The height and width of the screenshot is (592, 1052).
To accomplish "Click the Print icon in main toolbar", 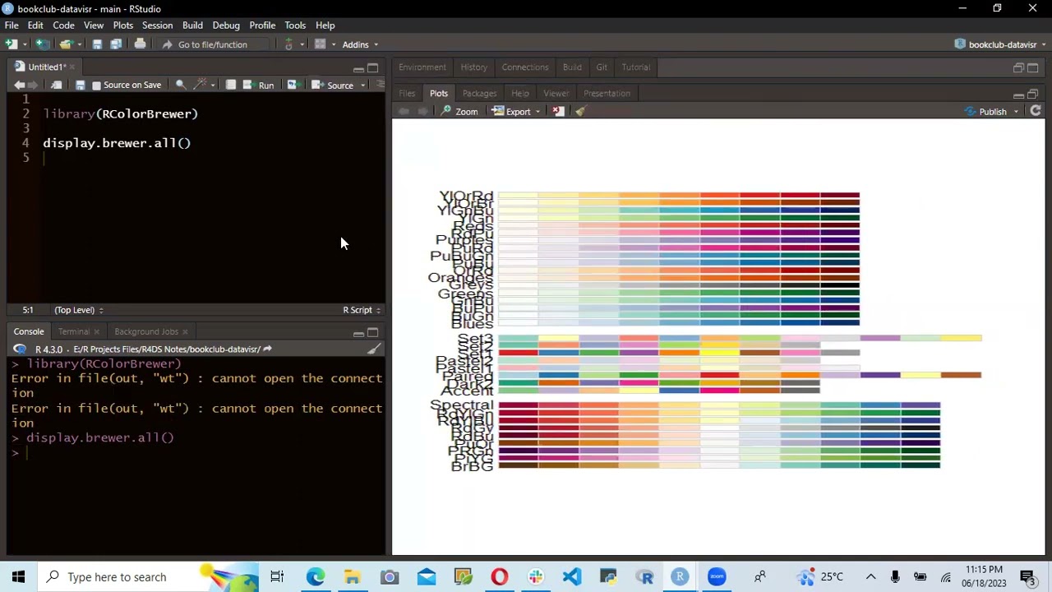I will (140, 44).
